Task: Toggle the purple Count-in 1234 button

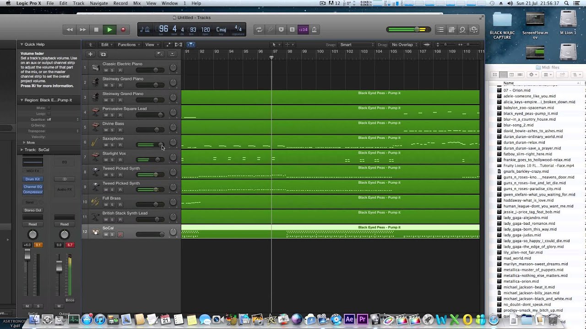Action: [x=303, y=30]
